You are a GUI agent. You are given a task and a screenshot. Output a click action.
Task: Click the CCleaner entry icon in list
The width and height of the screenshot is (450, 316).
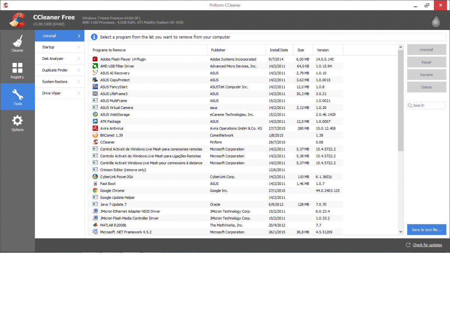95,142
